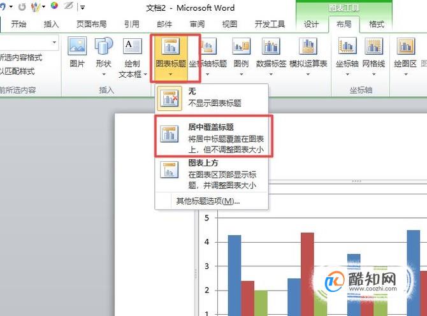Open Axis Titles (坐标轴标题) options
Viewport: 427px width, 316px height.
click(208, 57)
